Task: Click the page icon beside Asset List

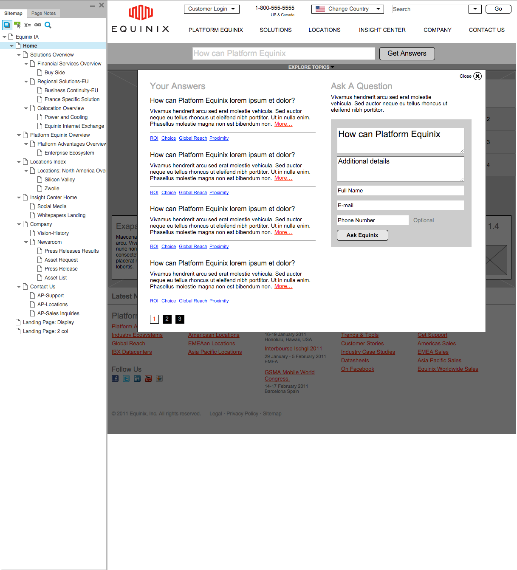Action: tap(40, 277)
